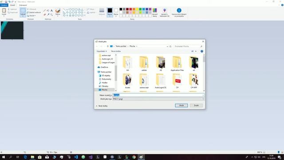Select the Text tool letter A
This screenshot has height=160, width=284.
51,11
